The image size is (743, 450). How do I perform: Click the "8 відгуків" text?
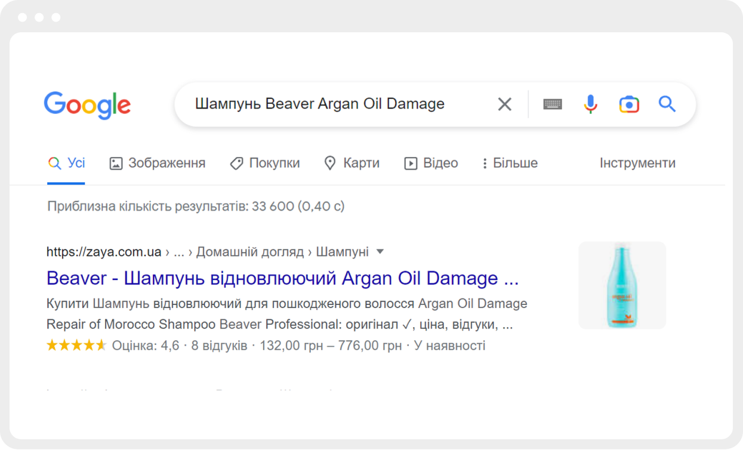pyautogui.click(x=219, y=346)
